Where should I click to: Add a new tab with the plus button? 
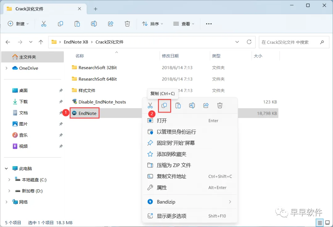pyautogui.click(x=96, y=9)
